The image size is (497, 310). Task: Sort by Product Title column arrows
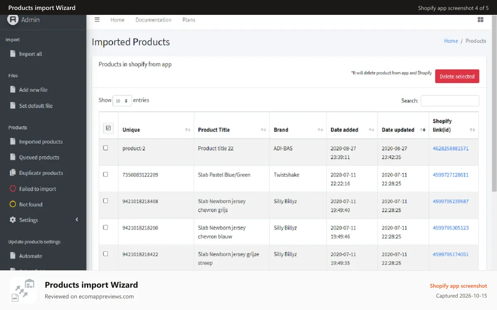(263, 130)
